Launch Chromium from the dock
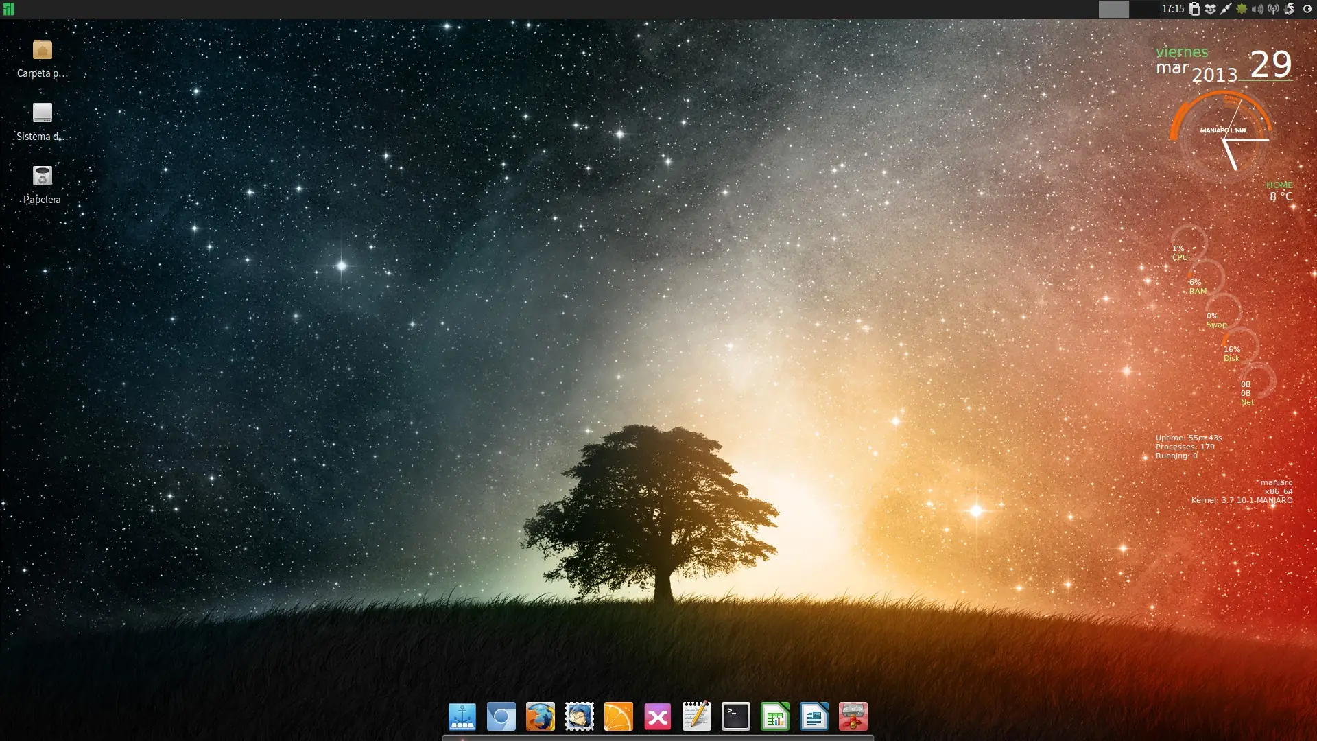The height and width of the screenshot is (741, 1317). point(501,717)
